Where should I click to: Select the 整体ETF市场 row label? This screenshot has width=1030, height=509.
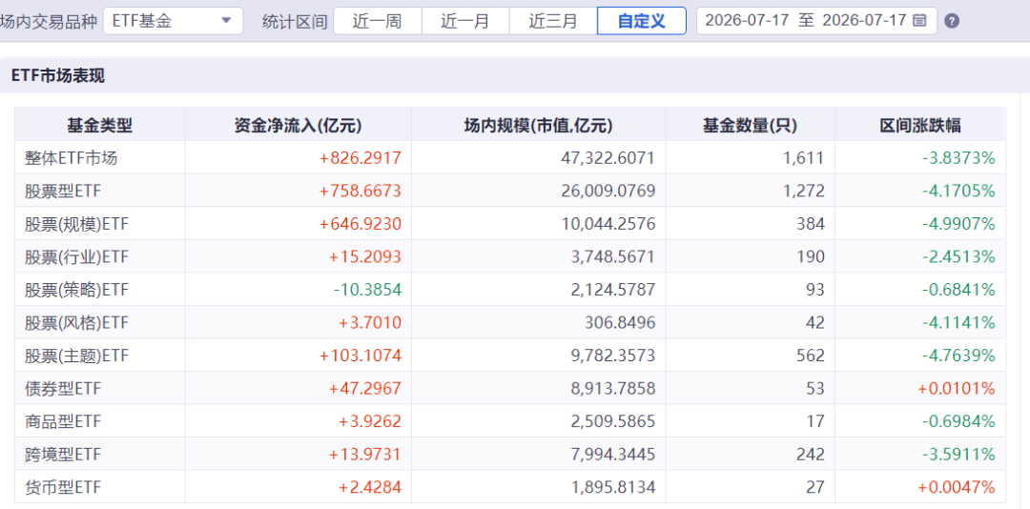coord(72,157)
